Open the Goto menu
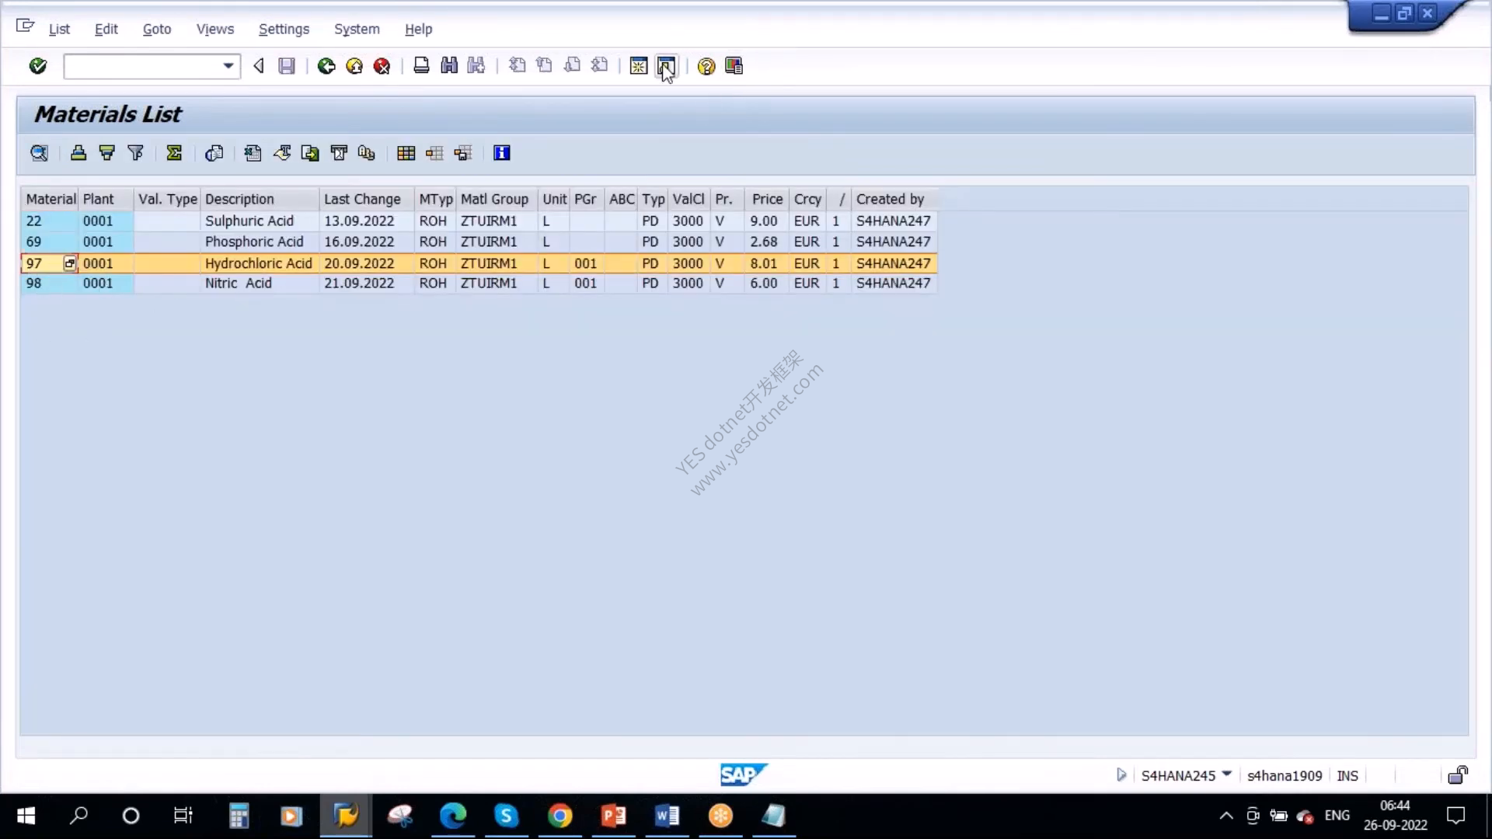This screenshot has width=1492, height=839. tap(156, 29)
